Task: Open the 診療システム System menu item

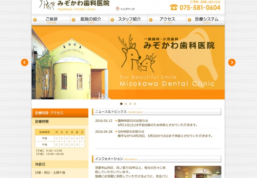Action: click(205, 20)
